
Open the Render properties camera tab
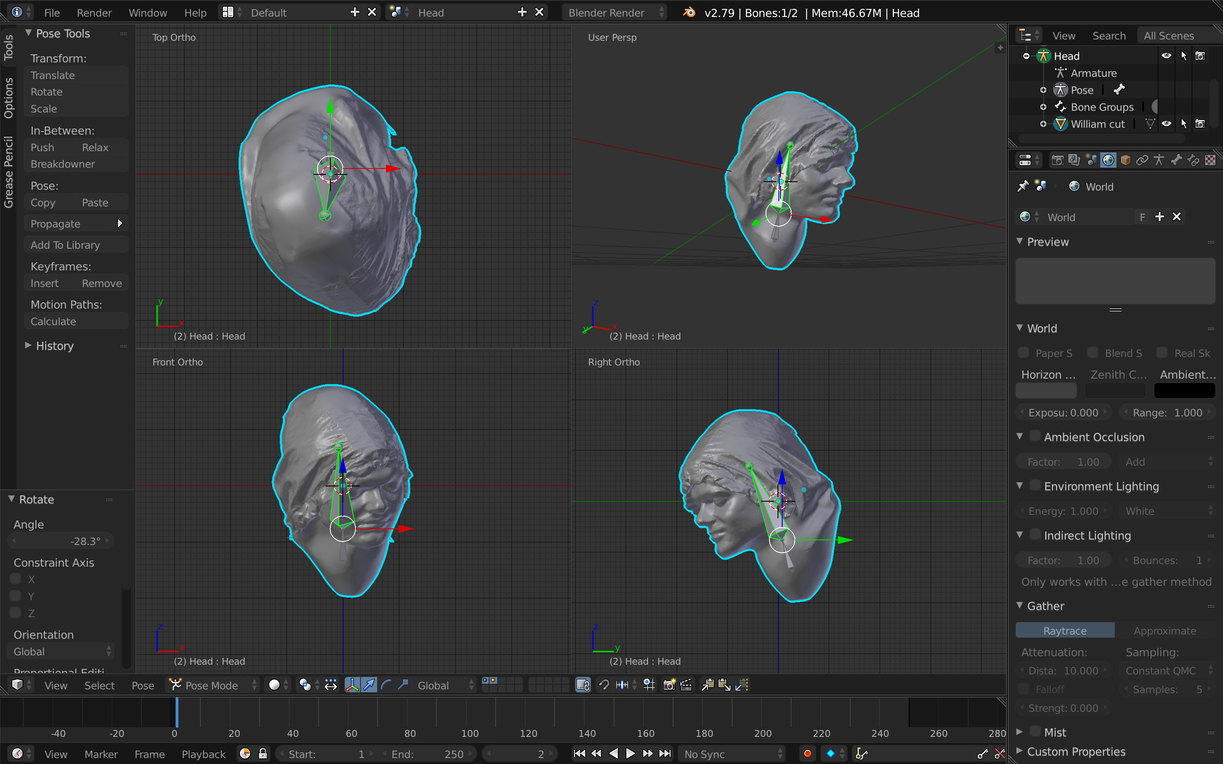click(x=1057, y=160)
